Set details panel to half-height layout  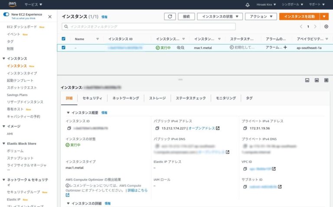317,80
